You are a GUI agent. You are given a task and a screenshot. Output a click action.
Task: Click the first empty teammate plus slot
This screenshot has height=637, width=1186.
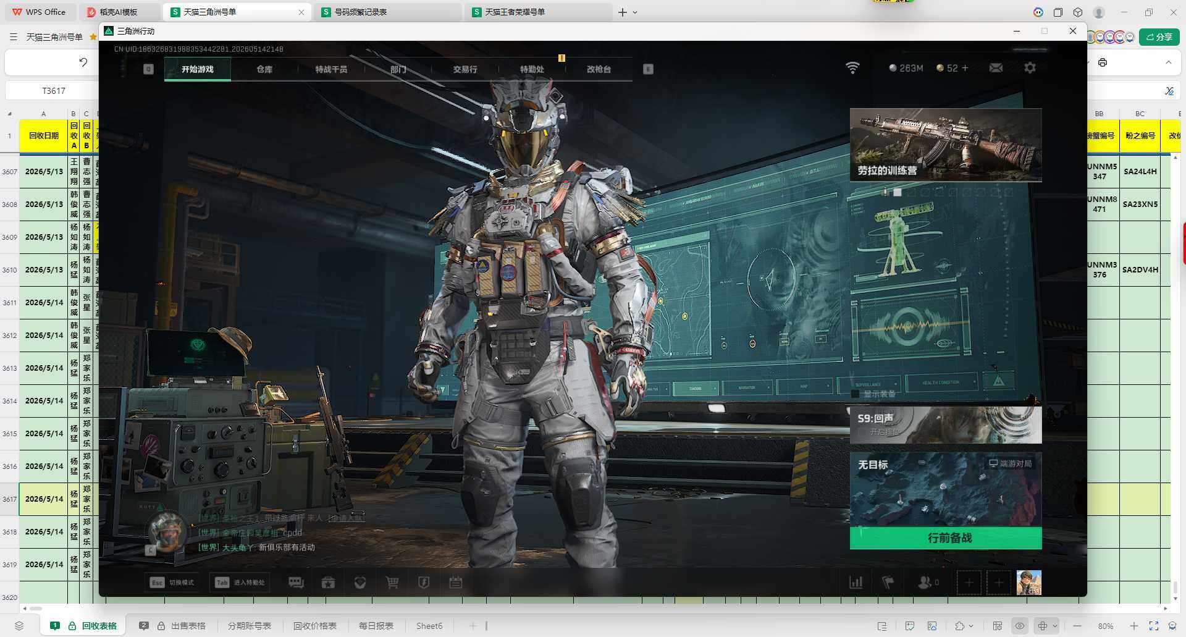pyautogui.click(x=969, y=583)
